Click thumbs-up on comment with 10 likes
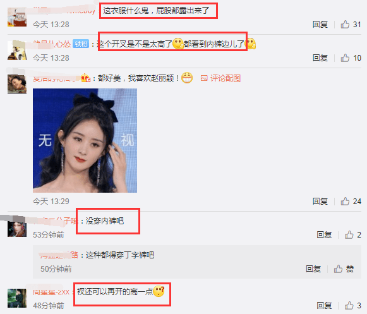 pyautogui.click(x=345, y=58)
